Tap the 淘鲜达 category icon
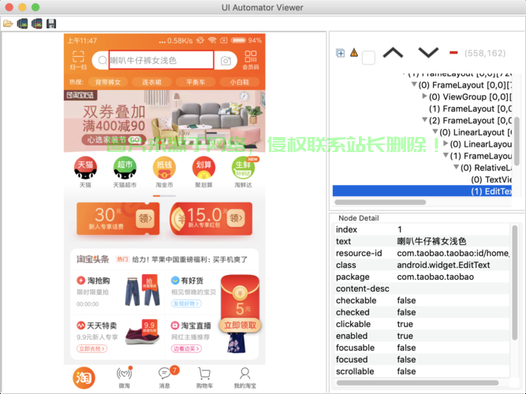The image size is (526, 394). pyautogui.click(x=244, y=172)
